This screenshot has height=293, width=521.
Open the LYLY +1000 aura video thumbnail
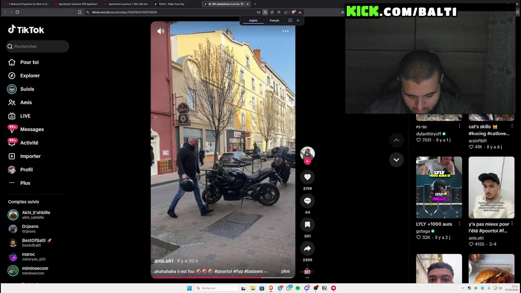439,188
